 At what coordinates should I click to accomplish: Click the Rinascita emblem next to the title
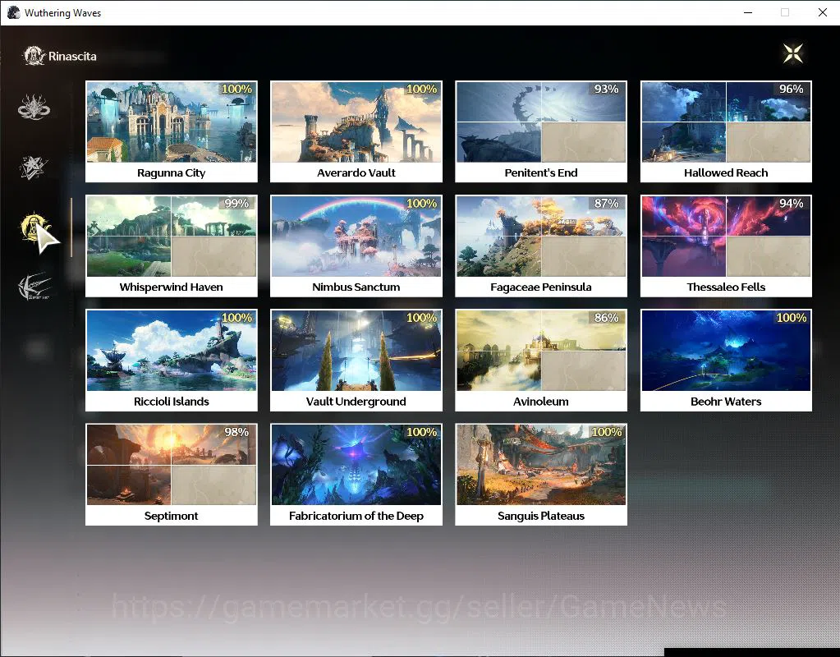[34, 56]
